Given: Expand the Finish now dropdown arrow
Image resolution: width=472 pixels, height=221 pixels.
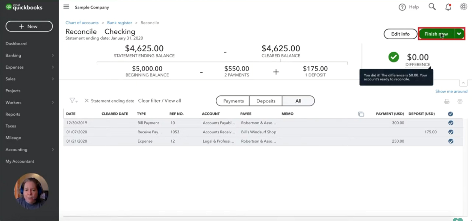Looking at the screenshot, I should point(459,34).
